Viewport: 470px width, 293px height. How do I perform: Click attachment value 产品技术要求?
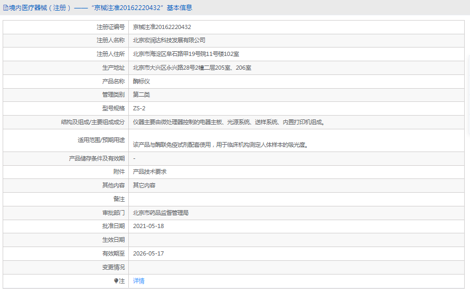point(149,172)
